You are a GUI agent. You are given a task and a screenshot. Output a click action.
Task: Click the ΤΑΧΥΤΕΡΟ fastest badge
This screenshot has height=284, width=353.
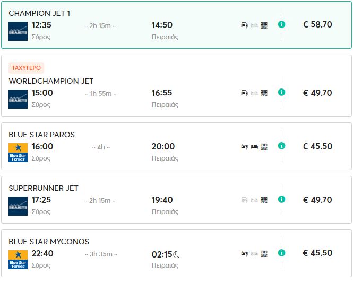pos(26,68)
